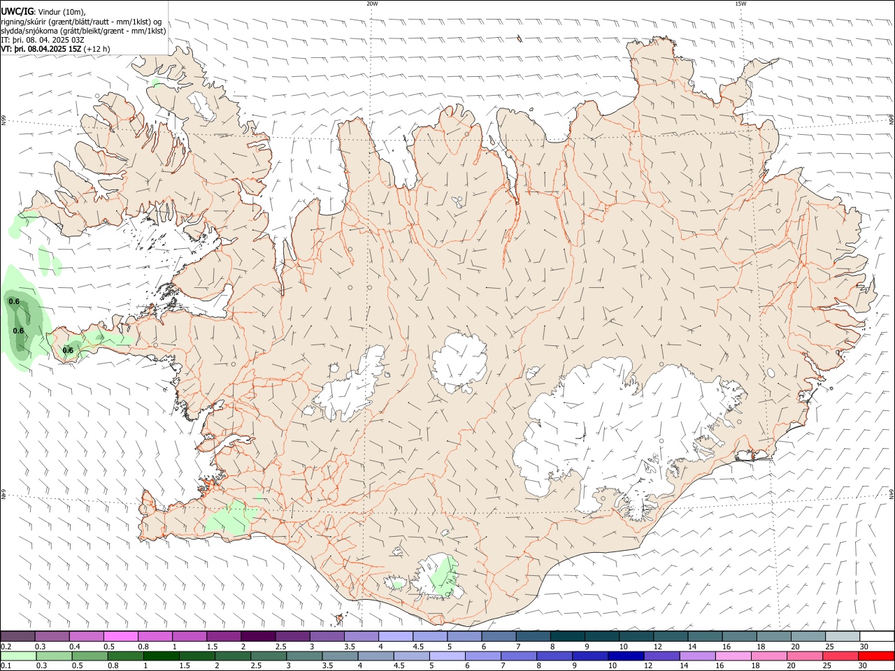Click the 0.6 value on the Snæfellsnes peninsula tip
This screenshot has width=895, height=671.
click(68, 350)
